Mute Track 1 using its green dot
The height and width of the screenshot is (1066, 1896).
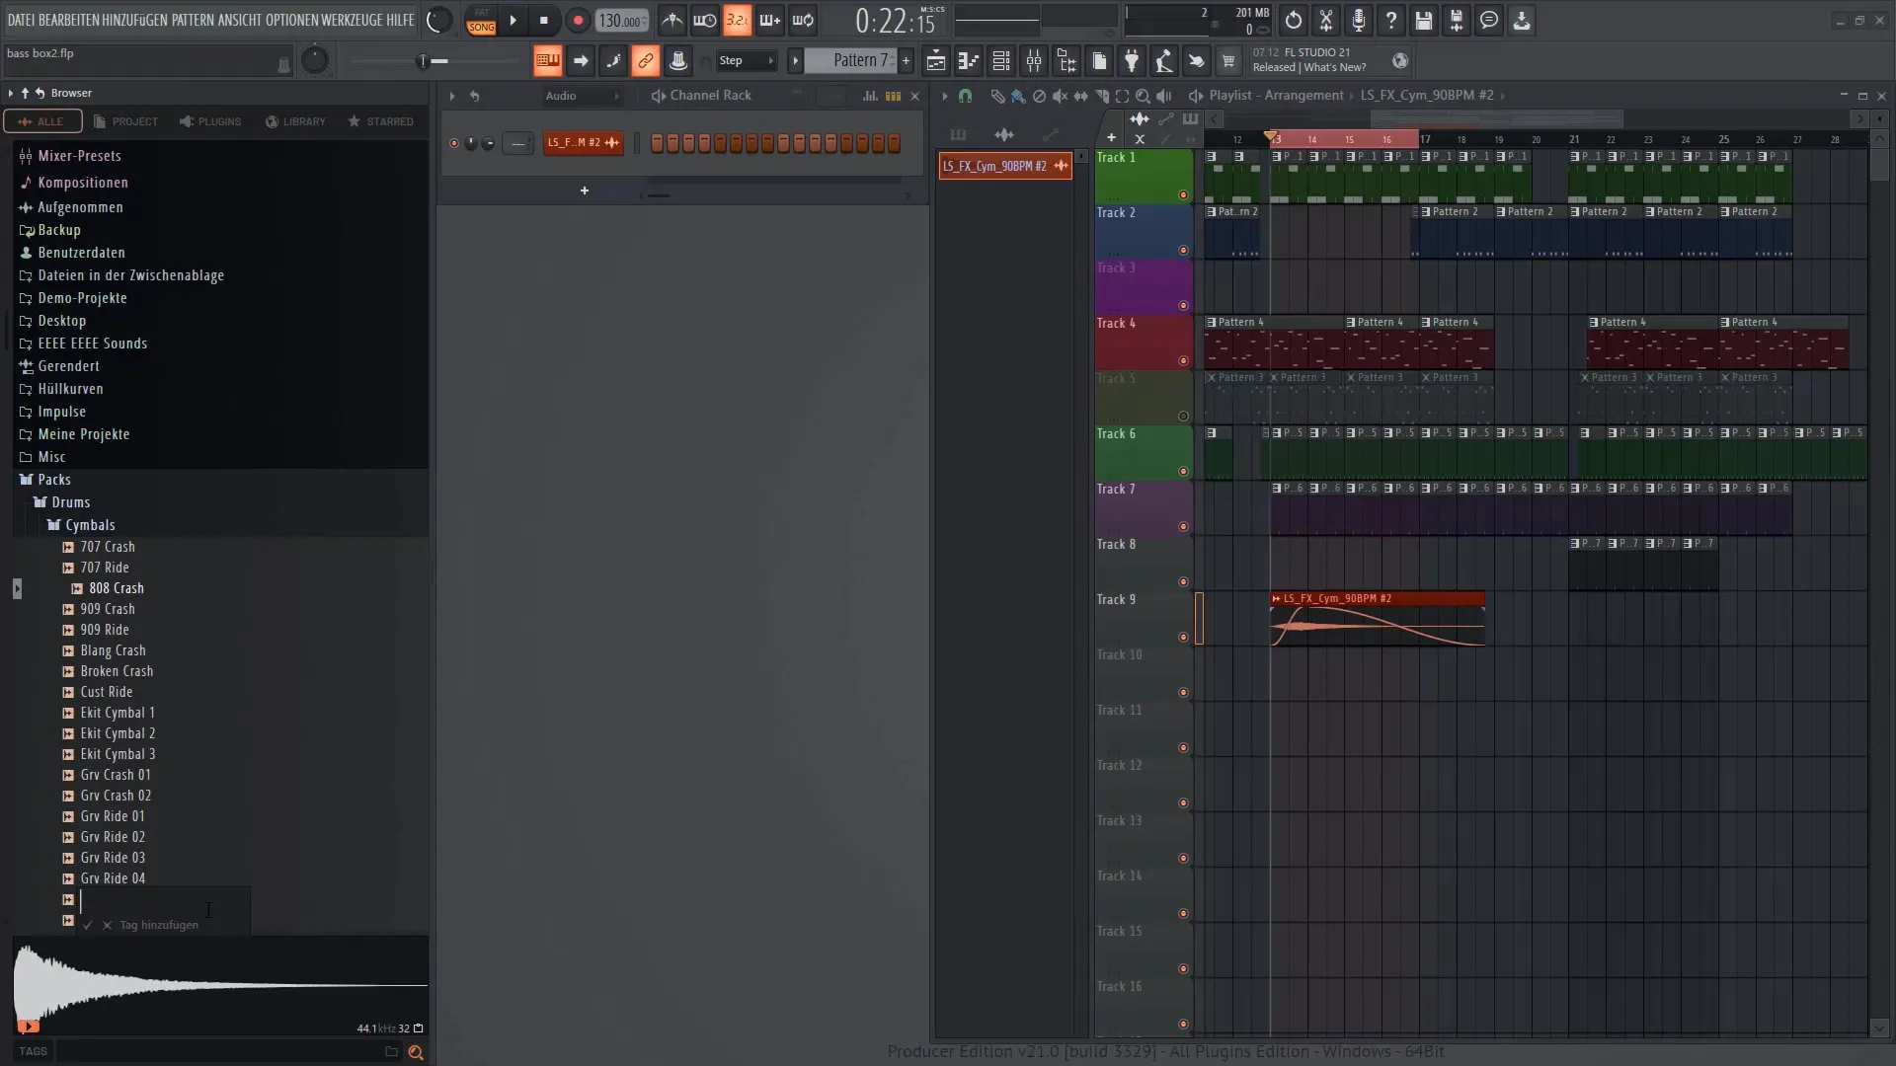tap(1183, 195)
